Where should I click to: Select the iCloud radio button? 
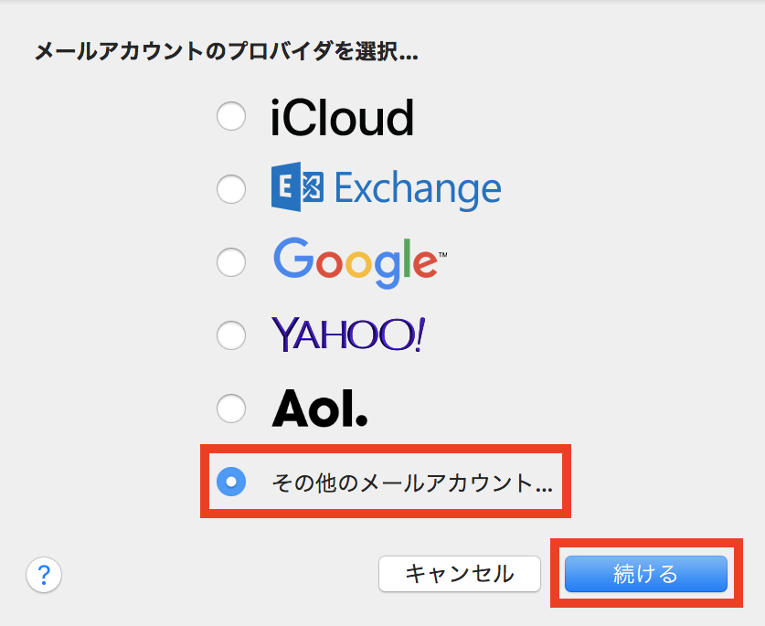point(231,117)
